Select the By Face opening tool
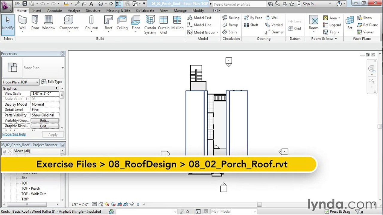This screenshot has height=215, width=383. 253,18
